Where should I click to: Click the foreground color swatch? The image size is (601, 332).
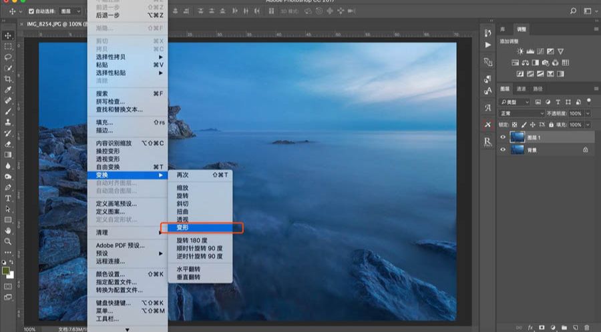(5, 271)
